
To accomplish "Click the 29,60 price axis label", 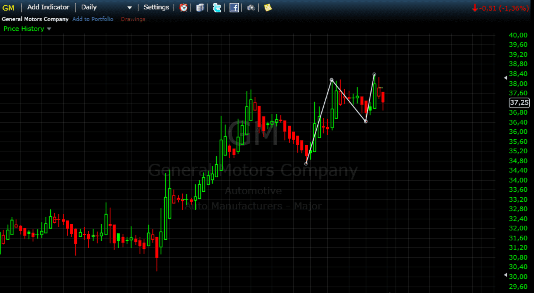I will tap(518, 287).
